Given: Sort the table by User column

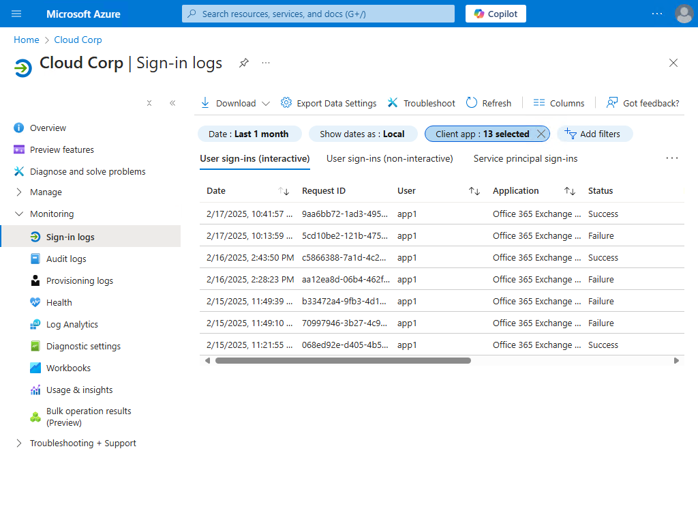Looking at the screenshot, I should click(474, 191).
